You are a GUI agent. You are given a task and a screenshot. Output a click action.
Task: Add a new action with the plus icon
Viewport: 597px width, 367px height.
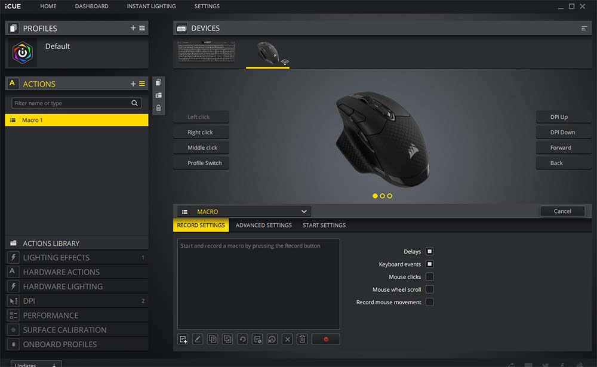click(x=133, y=84)
